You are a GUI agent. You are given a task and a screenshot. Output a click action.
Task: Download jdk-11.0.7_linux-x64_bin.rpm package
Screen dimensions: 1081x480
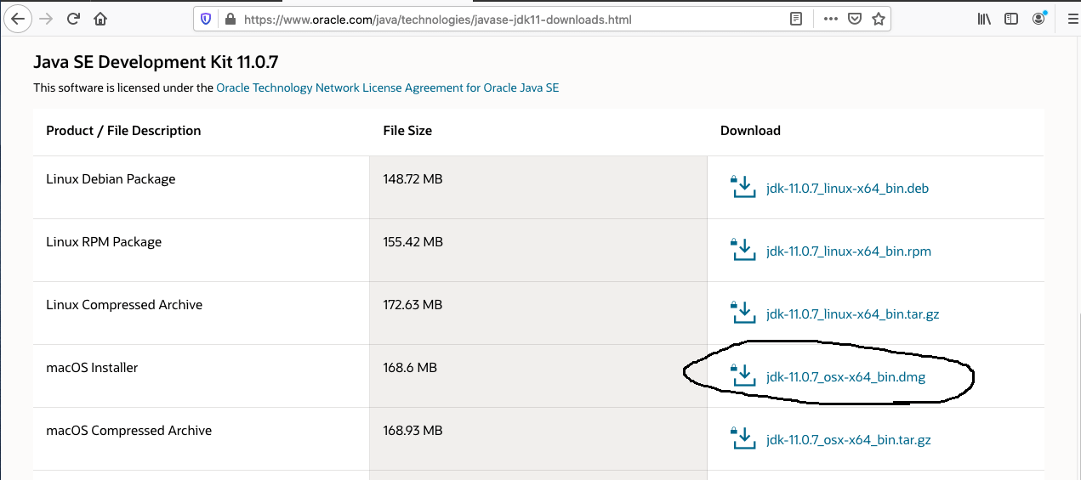pos(848,251)
